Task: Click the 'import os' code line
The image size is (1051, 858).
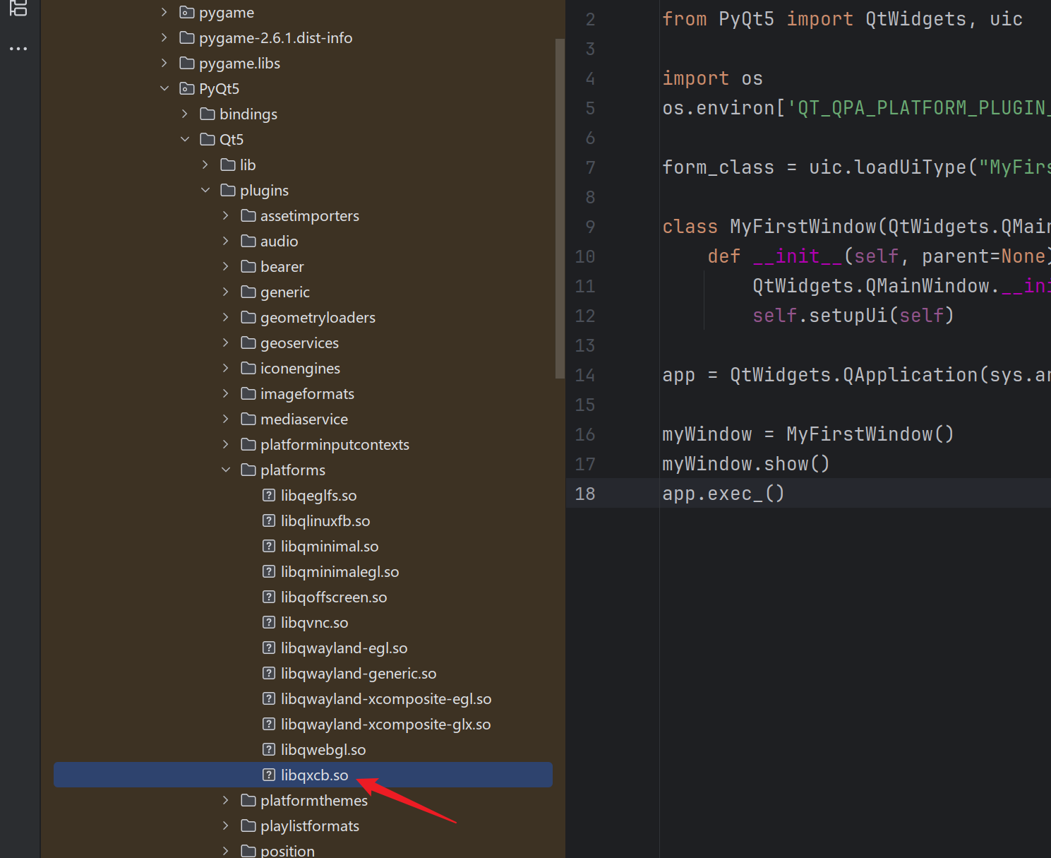Action: tap(712, 78)
